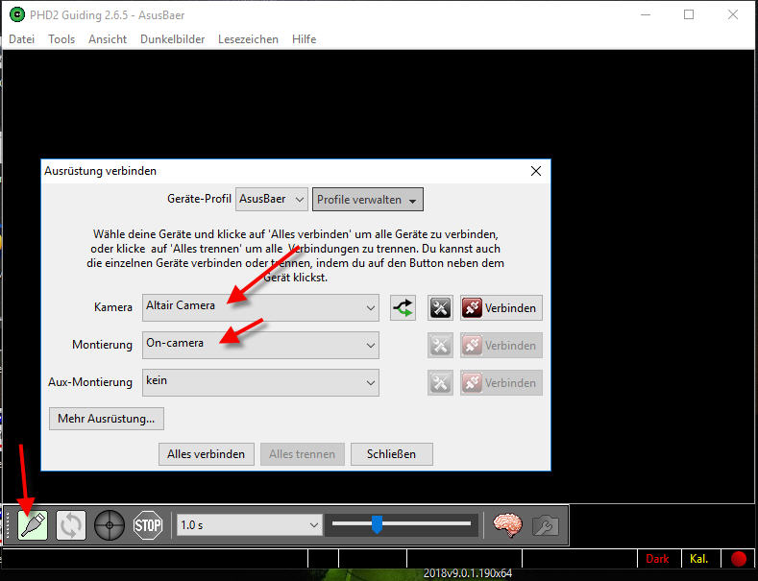Open brain advanced settings icon
The width and height of the screenshot is (758, 581).
click(506, 525)
